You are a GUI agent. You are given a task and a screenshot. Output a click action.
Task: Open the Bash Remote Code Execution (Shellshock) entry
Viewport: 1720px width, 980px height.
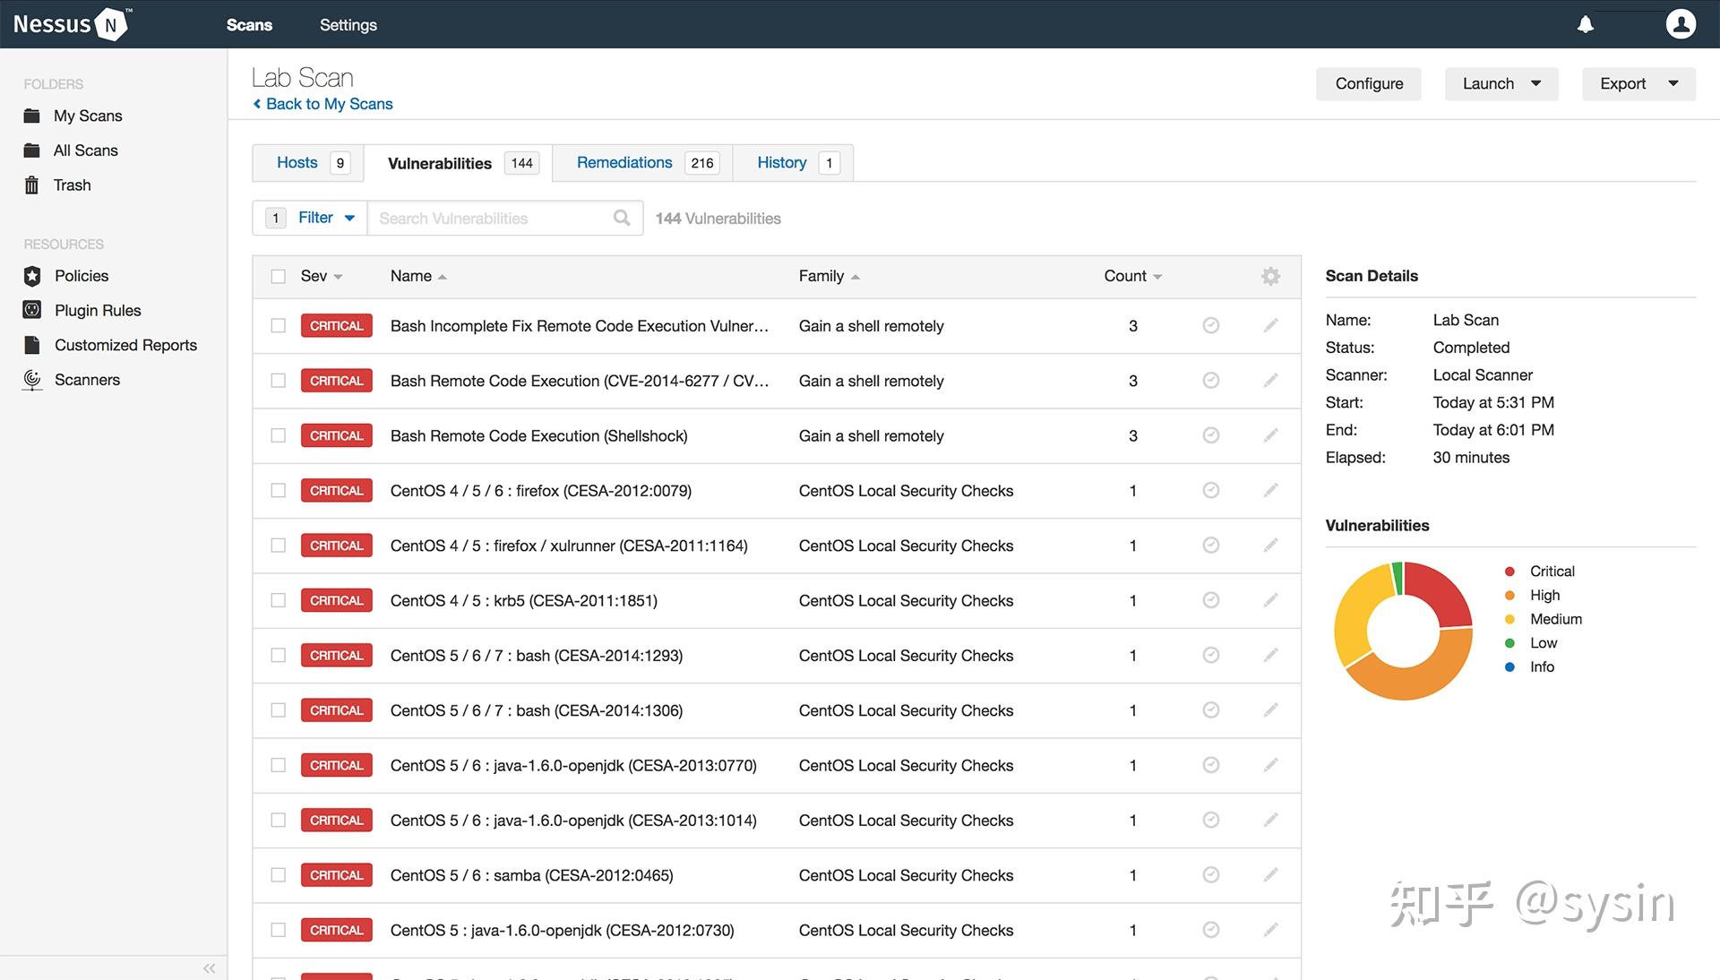(539, 435)
